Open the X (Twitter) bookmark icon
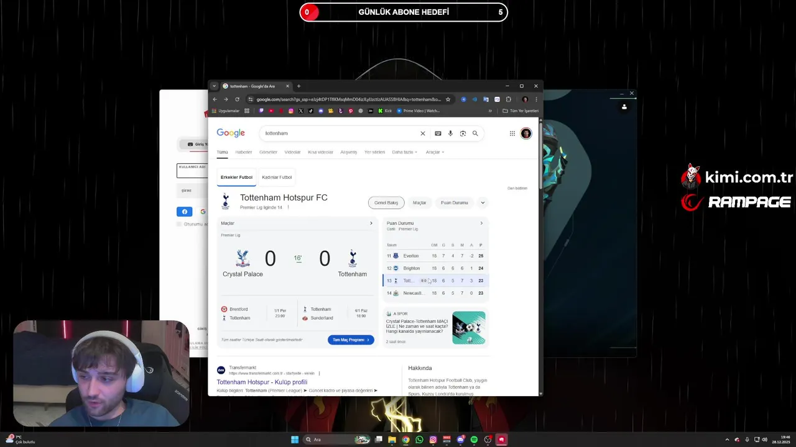The image size is (796, 447). [300, 111]
